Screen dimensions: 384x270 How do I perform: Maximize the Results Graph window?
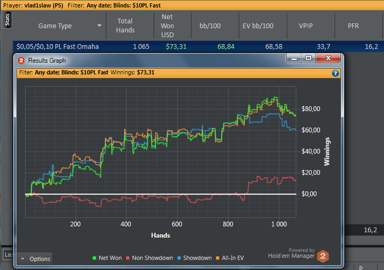(x=308, y=58)
